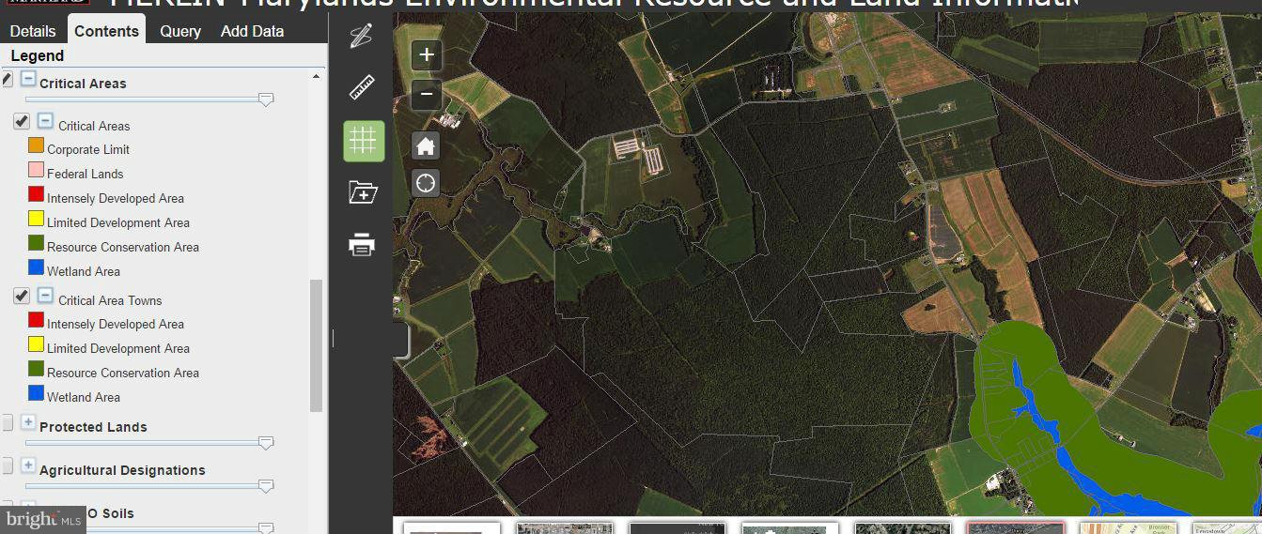Open the measure ruler tool
Viewport: 1262px width, 534px height.
(362, 87)
